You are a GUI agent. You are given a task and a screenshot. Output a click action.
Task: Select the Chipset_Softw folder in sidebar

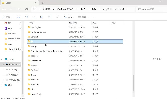point(13,49)
